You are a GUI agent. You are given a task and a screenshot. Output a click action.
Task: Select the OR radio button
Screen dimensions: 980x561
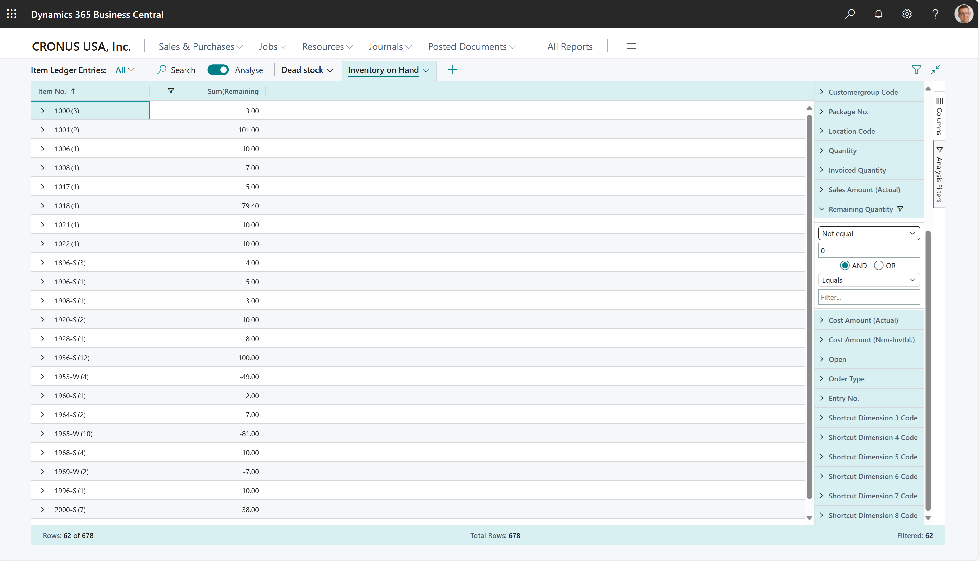879,265
